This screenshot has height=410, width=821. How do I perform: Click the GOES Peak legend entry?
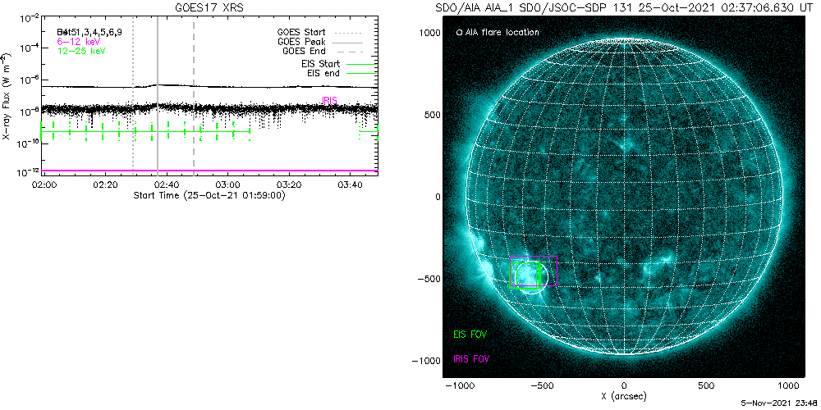pos(302,41)
